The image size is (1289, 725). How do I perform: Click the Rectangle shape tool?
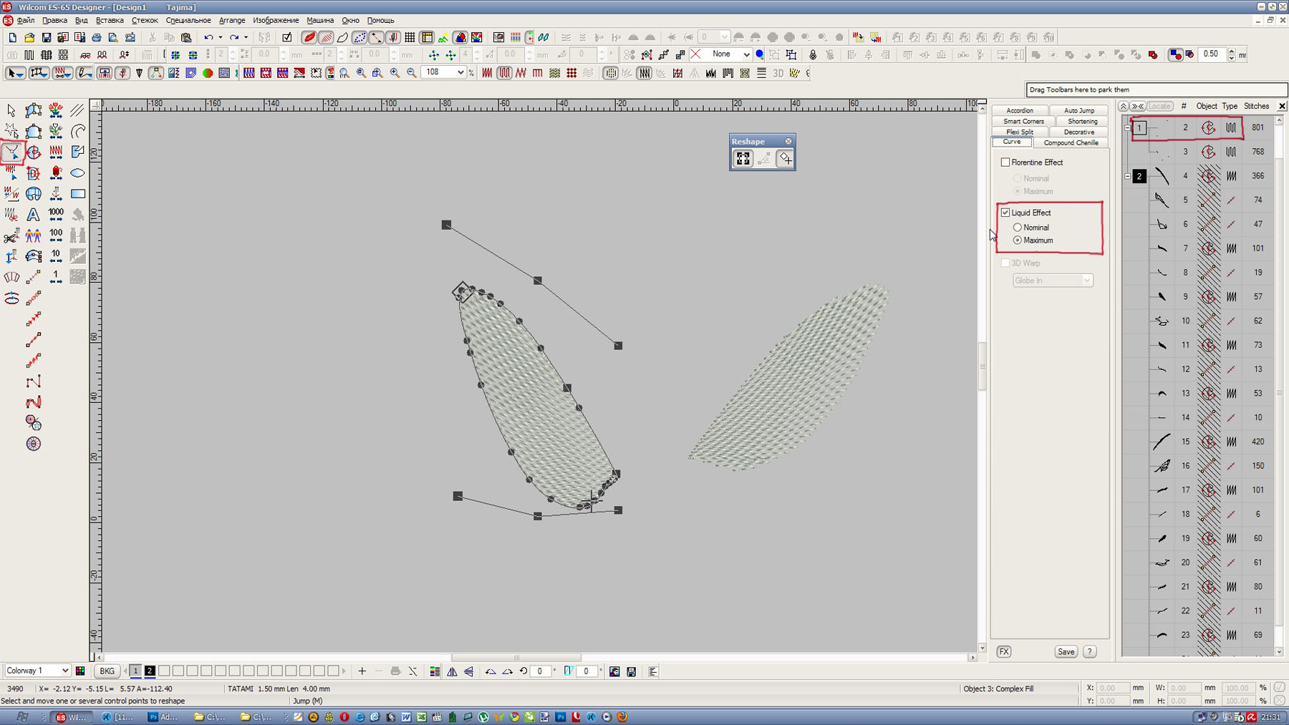pyautogui.click(x=78, y=194)
